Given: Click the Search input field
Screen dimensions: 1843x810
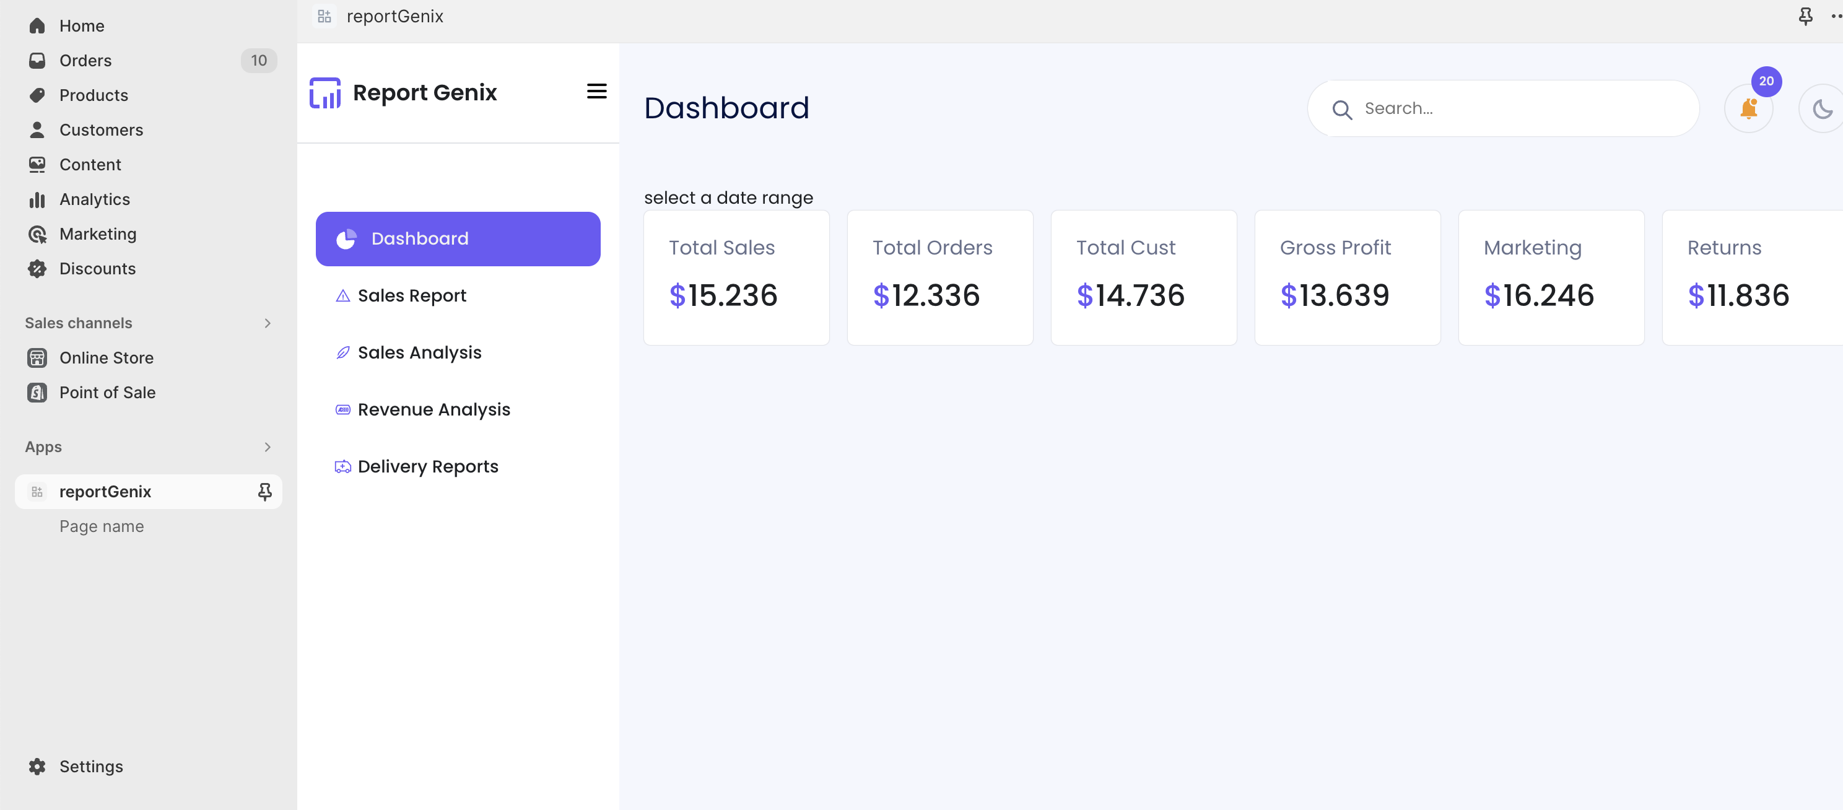Looking at the screenshot, I should 1503,109.
